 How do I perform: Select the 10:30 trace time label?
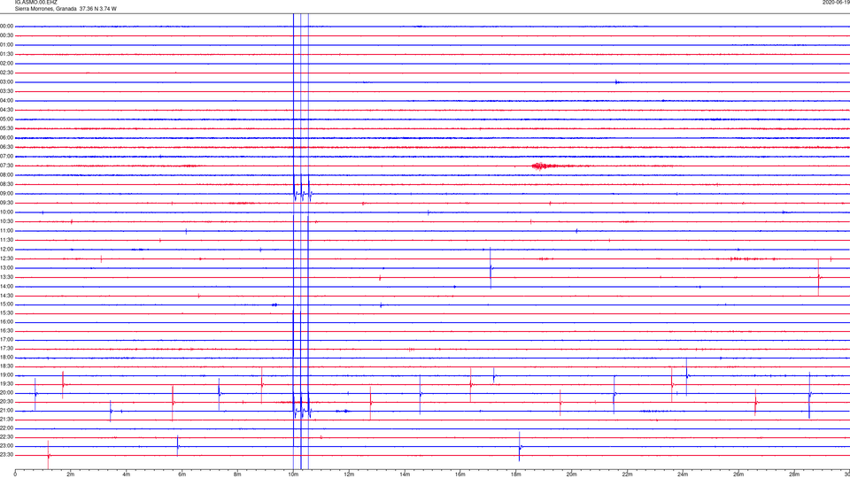(6, 221)
